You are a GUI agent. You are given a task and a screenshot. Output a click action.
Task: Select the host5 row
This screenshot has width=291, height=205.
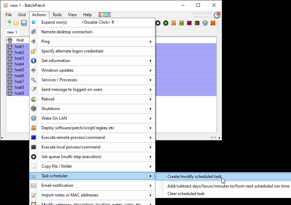[x=18, y=70]
